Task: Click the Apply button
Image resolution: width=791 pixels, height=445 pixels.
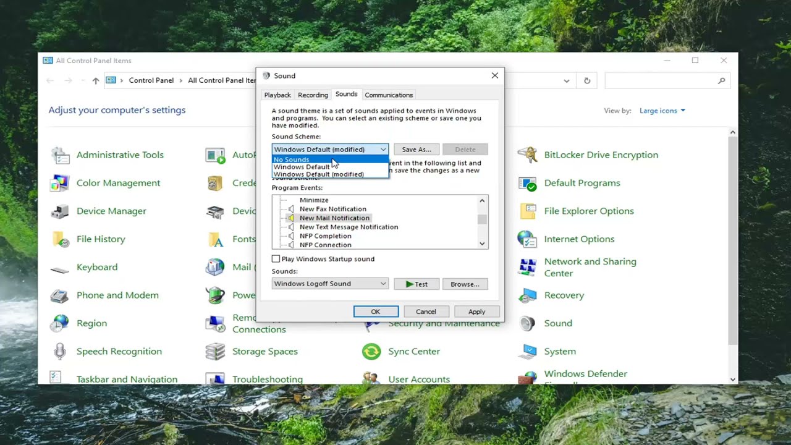Action: click(476, 311)
